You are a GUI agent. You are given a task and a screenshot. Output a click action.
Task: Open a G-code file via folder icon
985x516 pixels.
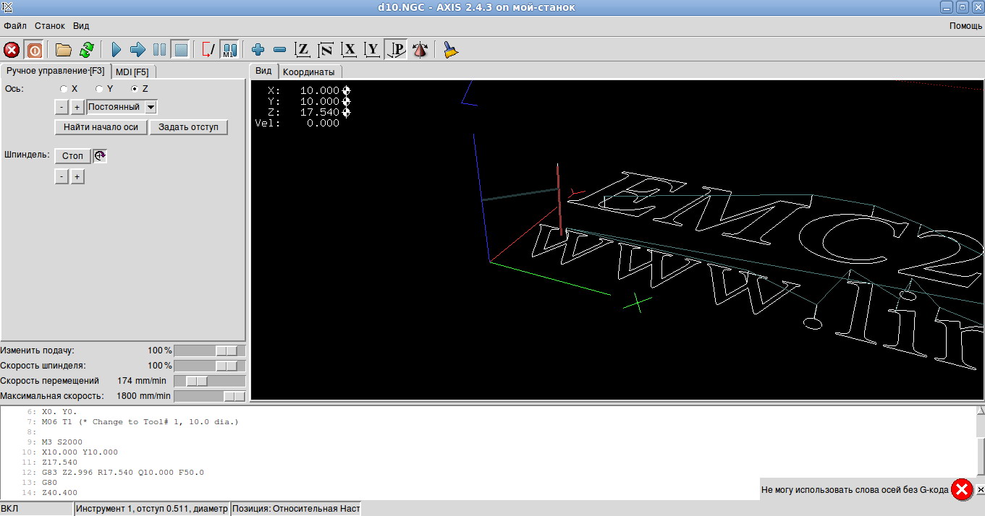pyautogui.click(x=64, y=50)
